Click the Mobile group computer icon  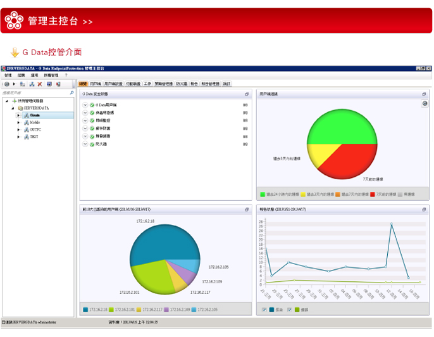point(27,122)
